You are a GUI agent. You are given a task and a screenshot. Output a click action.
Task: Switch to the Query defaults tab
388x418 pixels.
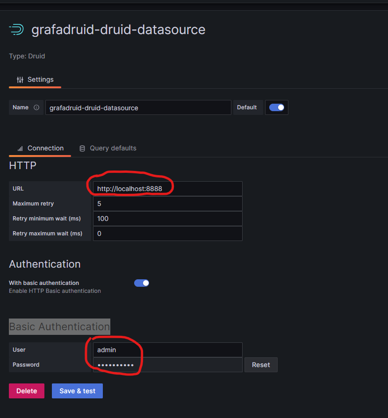tap(113, 148)
